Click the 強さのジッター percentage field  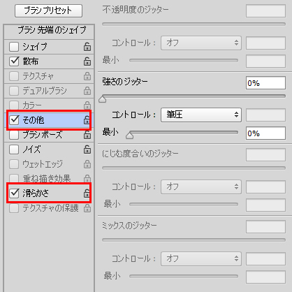pos(265,83)
